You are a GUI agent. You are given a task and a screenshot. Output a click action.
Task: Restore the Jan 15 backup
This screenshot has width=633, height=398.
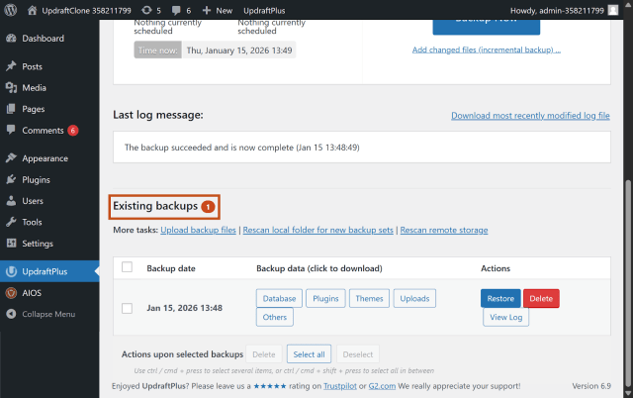point(500,298)
